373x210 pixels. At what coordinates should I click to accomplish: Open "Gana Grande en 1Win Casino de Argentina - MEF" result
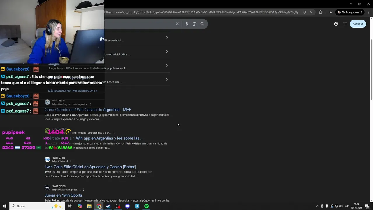(88, 110)
